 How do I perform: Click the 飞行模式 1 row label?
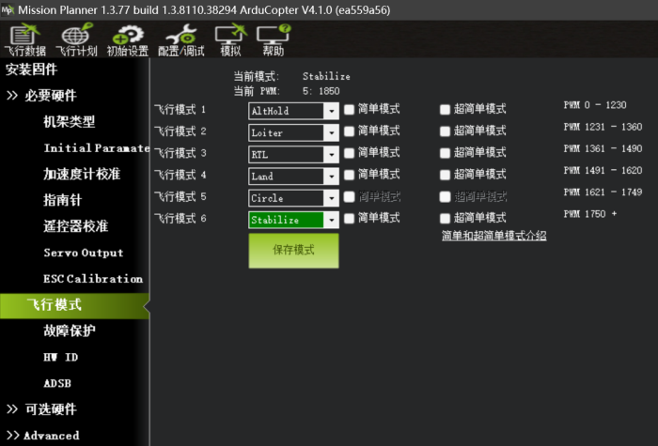(180, 110)
